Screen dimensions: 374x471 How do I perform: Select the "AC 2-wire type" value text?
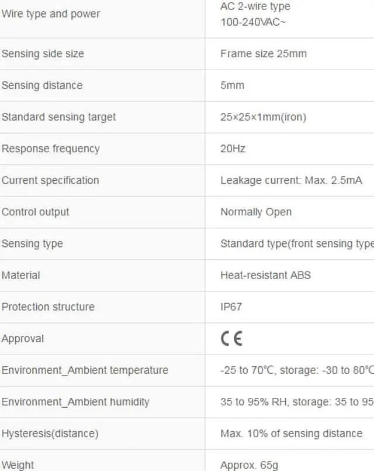click(x=255, y=6)
